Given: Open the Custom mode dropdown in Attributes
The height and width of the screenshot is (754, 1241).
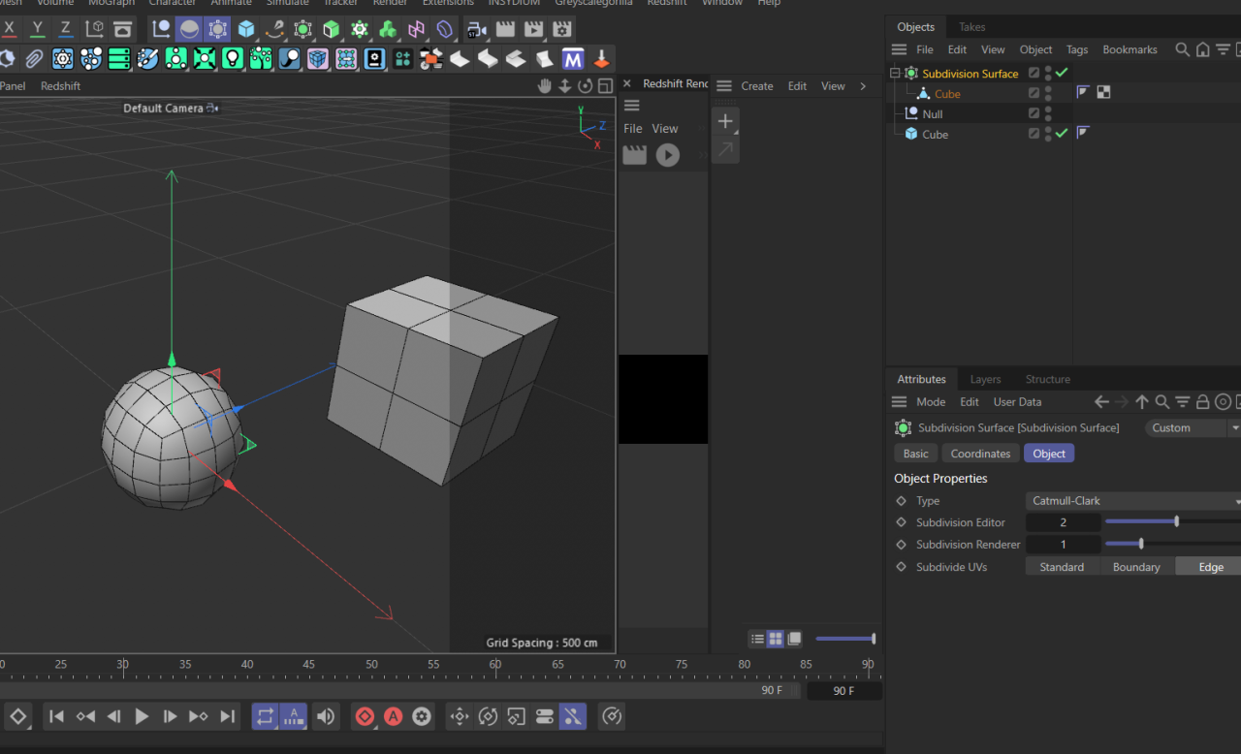Looking at the screenshot, I should click(x=1193, y=427).
